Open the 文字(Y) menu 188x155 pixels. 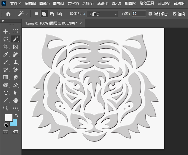tap(73, 4)
